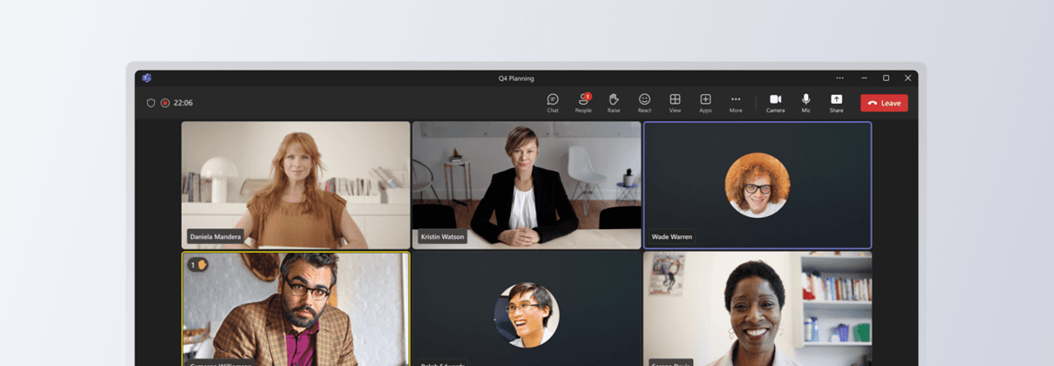Screen dimensions: 1054x366
Task: Click the raised hand badge on video
Action: tap(198, 264)
